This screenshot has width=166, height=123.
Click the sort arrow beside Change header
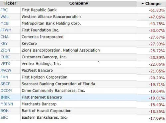click(143, 4)
